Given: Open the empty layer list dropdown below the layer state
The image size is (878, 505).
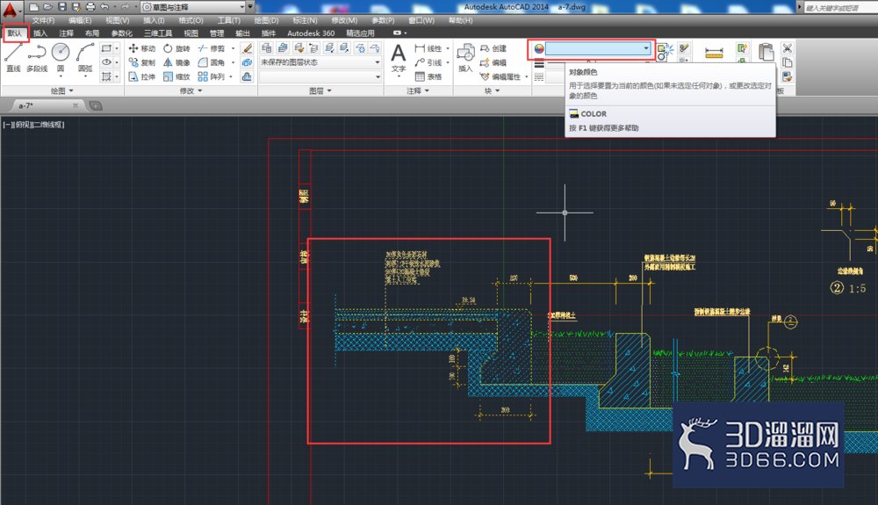Looking at the screenshot, I should click(320, 76).
